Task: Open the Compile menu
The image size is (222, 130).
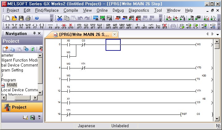Action: click(71, 10)
